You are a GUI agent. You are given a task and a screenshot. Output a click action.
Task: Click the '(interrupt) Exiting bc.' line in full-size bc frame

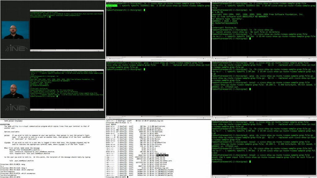click(225, 28)
